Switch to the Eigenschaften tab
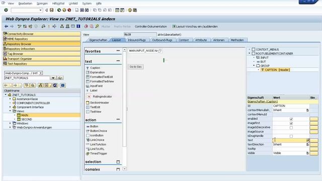The height and width of the screenshot is (181, 322). click(x=98, y=40)
